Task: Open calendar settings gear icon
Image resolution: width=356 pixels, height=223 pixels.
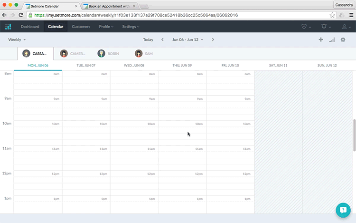Action: 343,39
